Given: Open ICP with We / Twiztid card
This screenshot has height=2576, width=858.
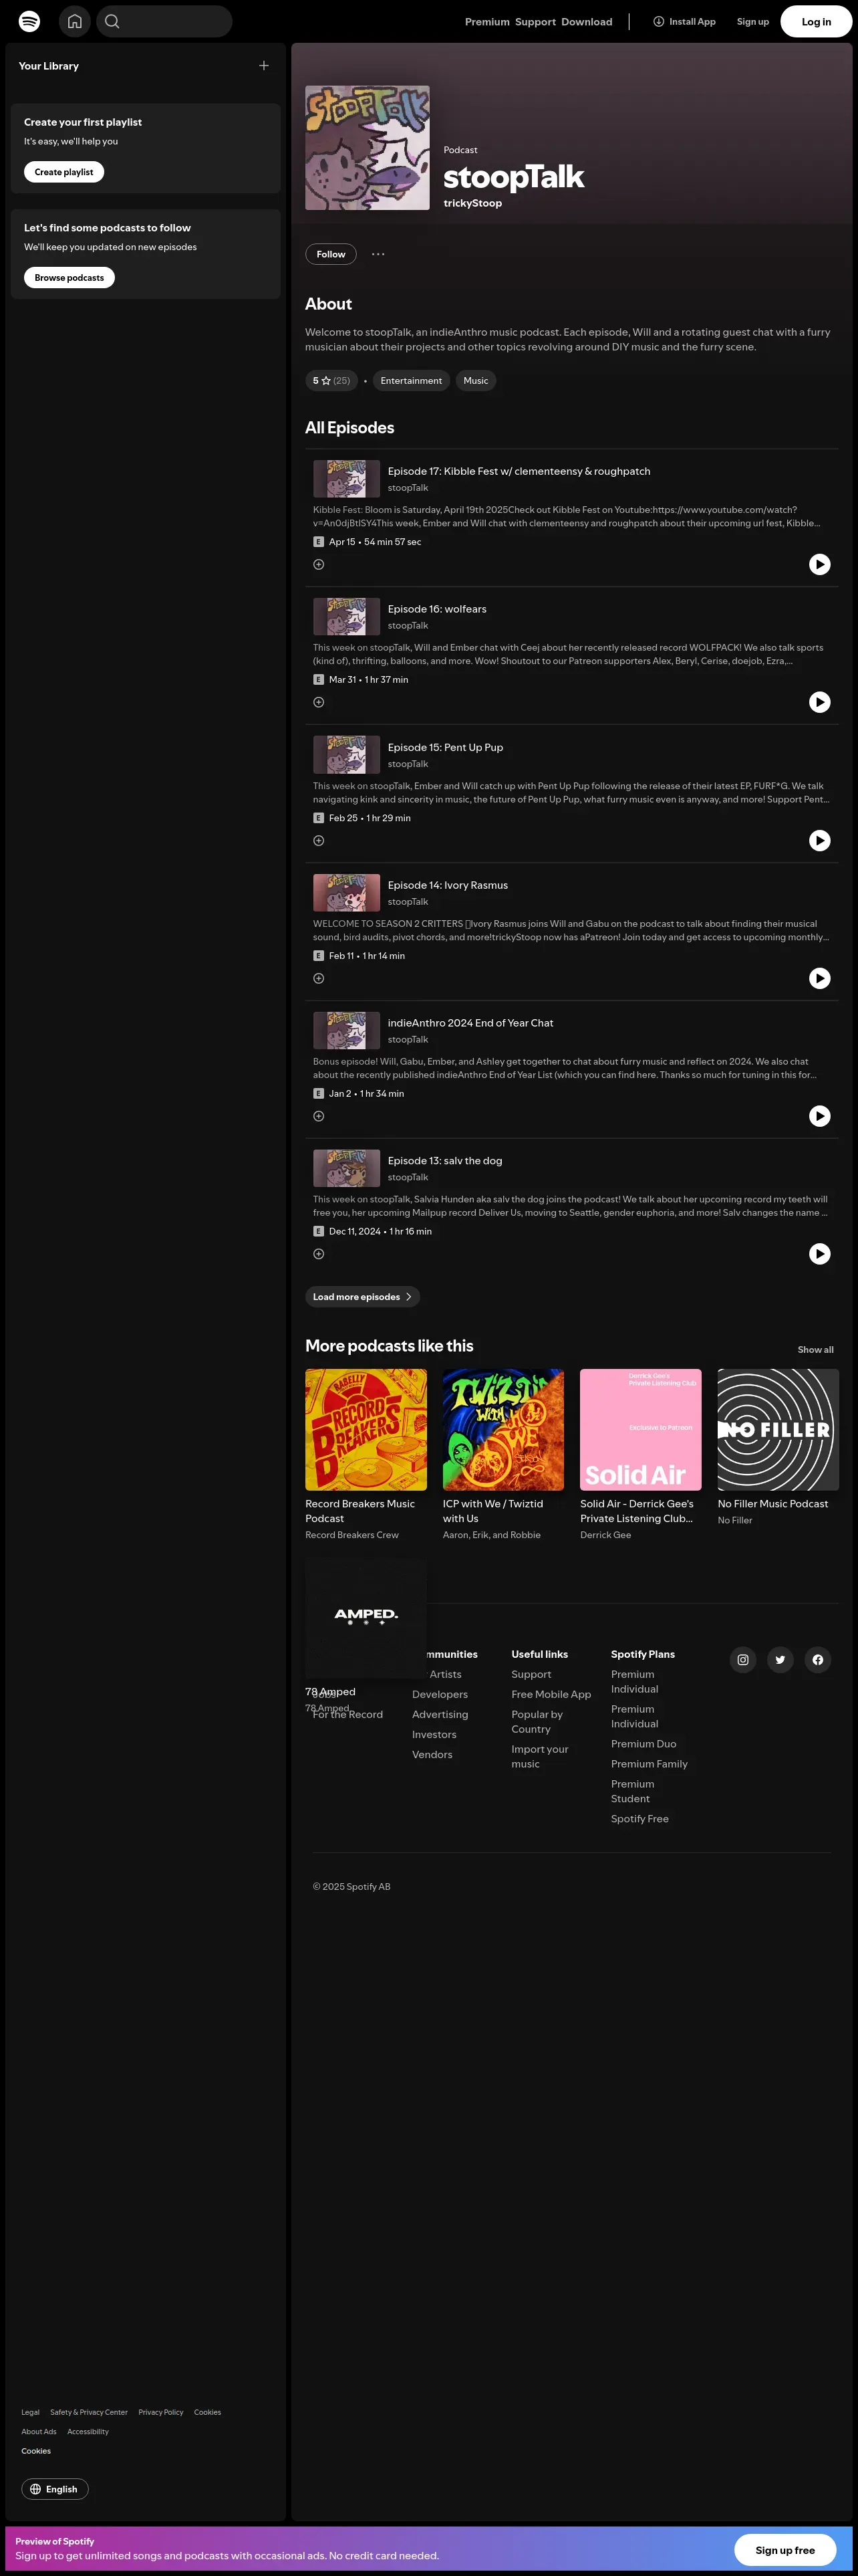Looking at the screenshot, I should tap(503, 1456).
